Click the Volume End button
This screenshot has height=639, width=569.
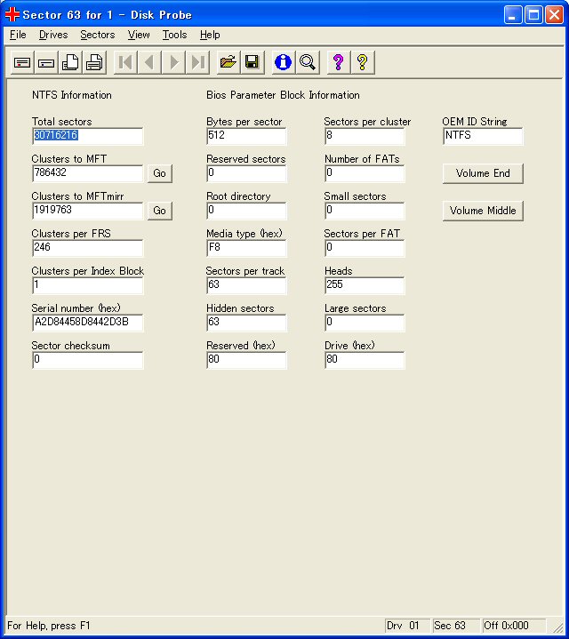click(x=483, y=173)
